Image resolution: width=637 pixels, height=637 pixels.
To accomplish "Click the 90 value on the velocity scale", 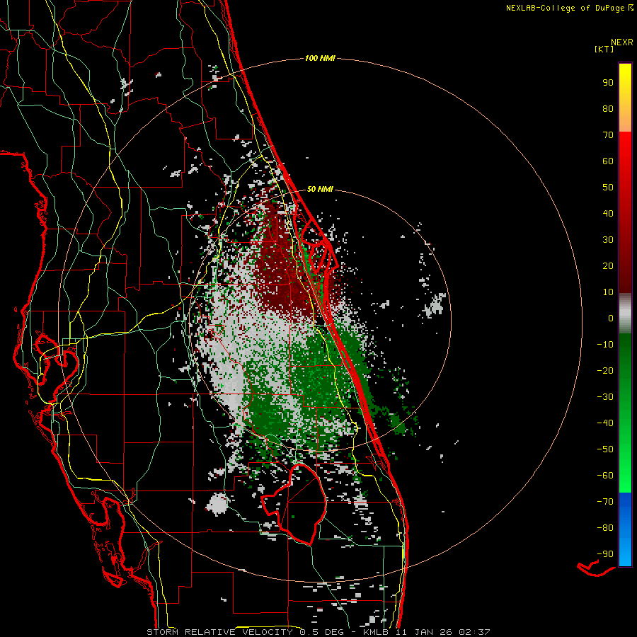I will [608, 83].
